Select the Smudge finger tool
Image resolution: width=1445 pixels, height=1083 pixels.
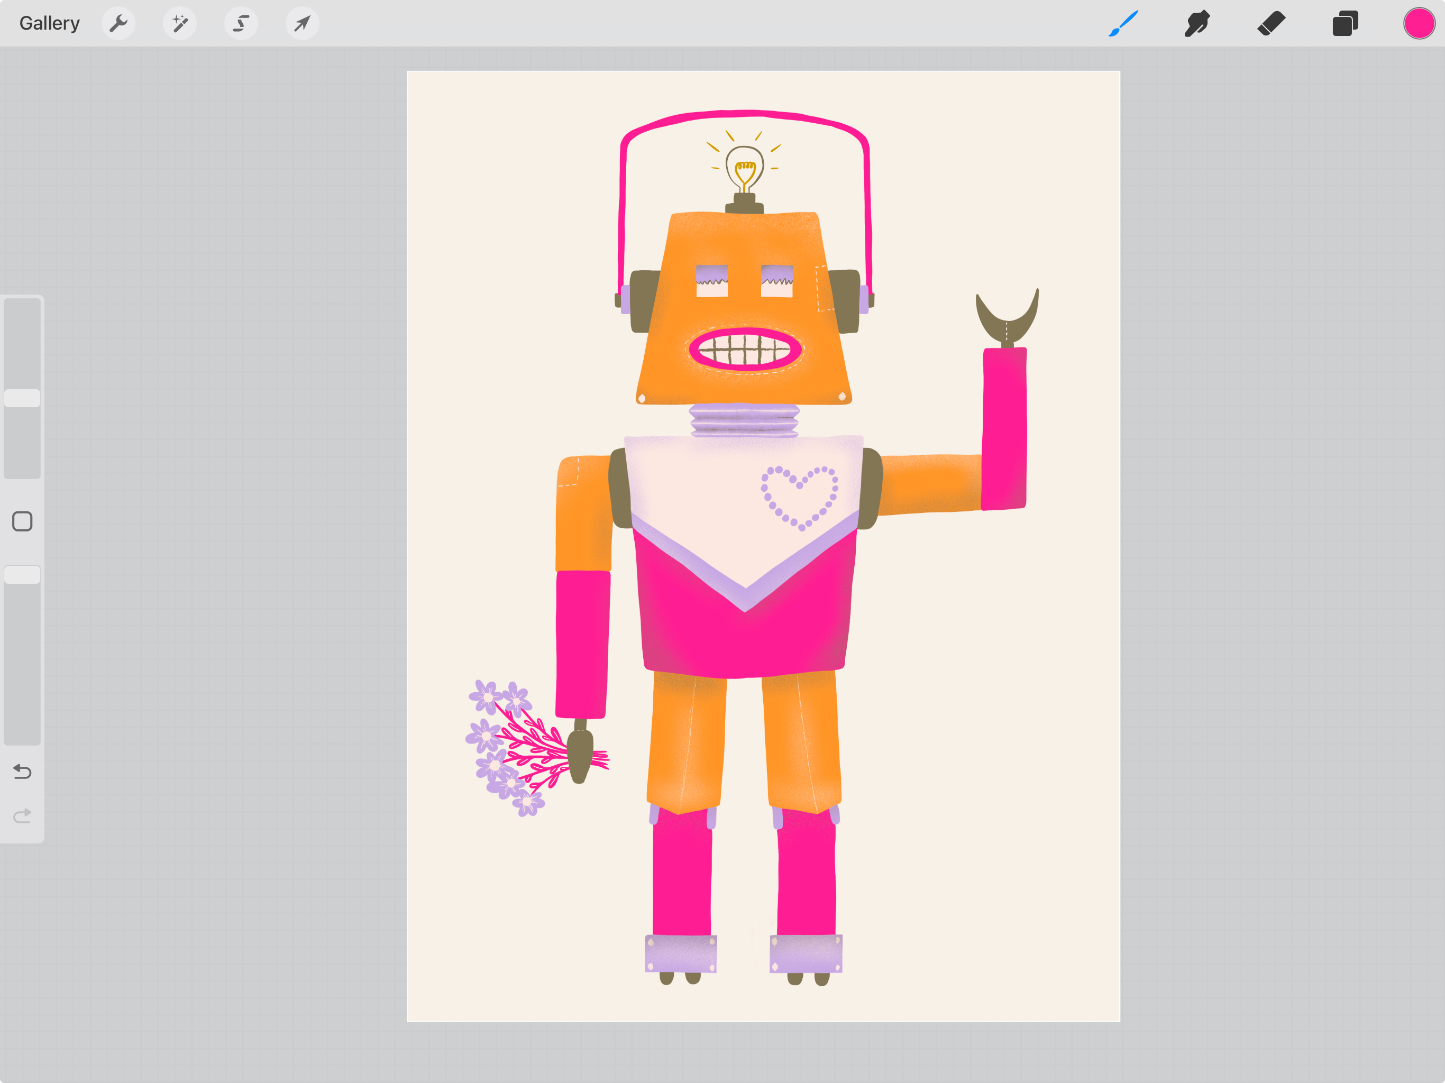tap(1197, 23)
